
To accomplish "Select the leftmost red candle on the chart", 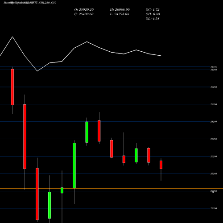I will click(12, 87).
